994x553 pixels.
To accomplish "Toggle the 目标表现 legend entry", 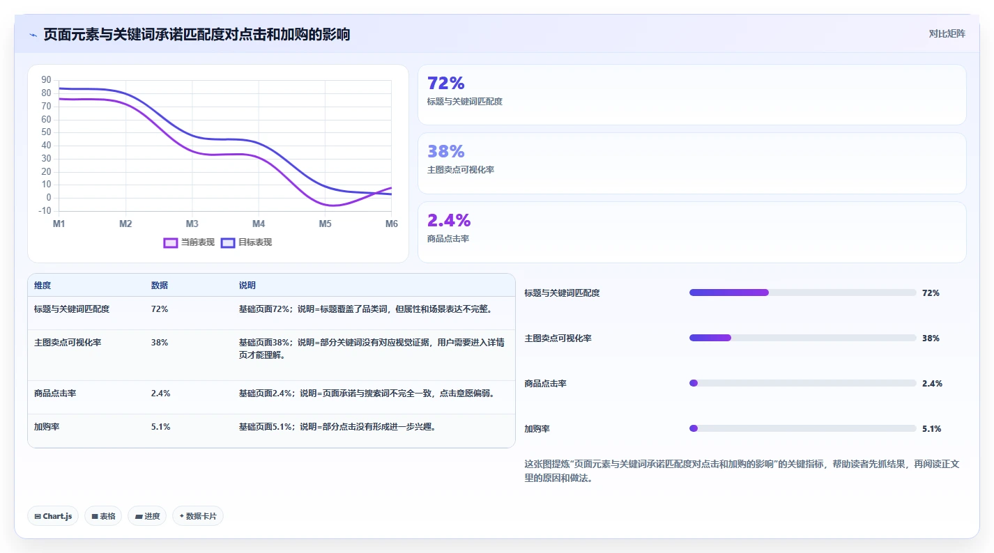I will [x=246, y=242].
